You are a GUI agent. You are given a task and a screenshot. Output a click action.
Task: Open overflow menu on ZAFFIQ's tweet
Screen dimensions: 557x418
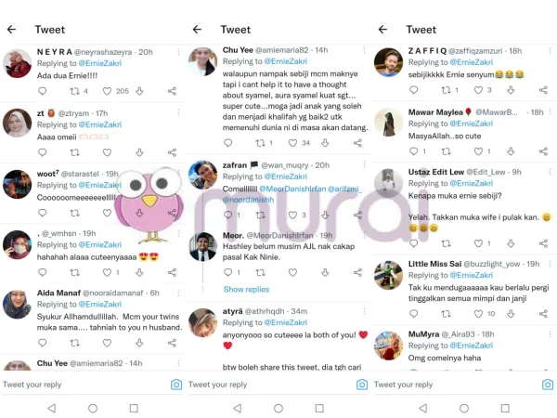(550, 51)
